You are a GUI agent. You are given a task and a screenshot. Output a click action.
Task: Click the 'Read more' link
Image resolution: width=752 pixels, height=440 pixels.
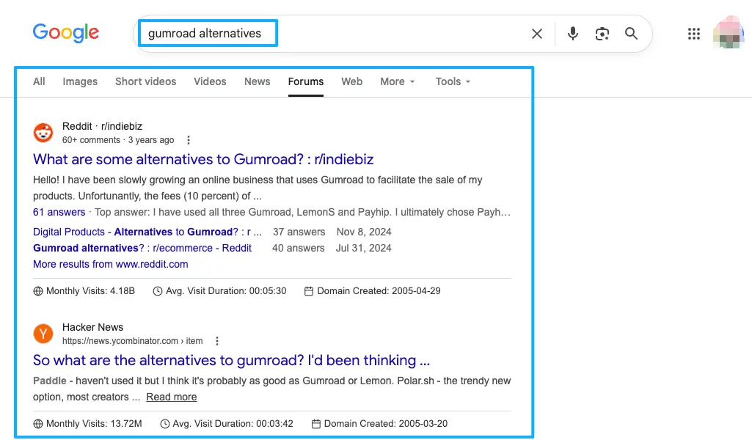pos(171,397)
